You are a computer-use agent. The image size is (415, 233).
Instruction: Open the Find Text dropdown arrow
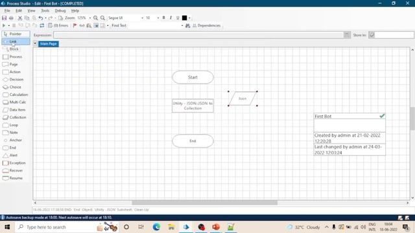182,26
